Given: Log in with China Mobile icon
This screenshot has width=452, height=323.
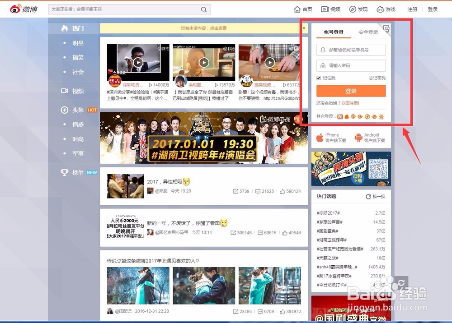Looking at the screenshot, I should (353, 116).
